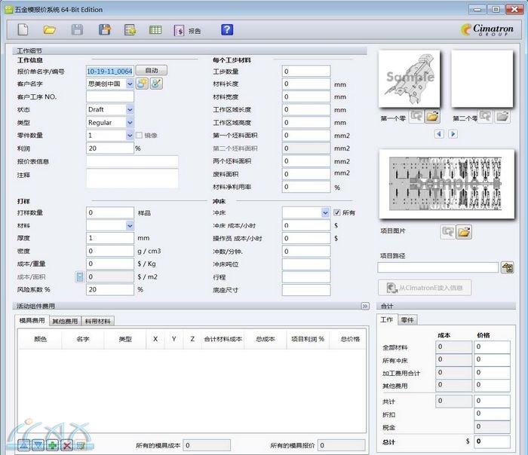
Task: Click the green table icon in toolbar
Action: point(155,30)
